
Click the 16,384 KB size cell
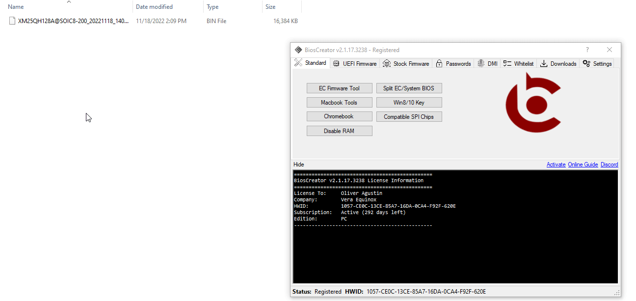pos(286,21)
